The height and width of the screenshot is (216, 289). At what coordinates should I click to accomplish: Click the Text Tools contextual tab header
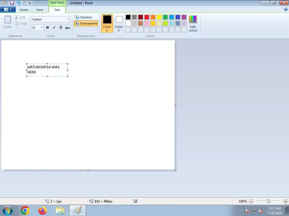point(57,3)
